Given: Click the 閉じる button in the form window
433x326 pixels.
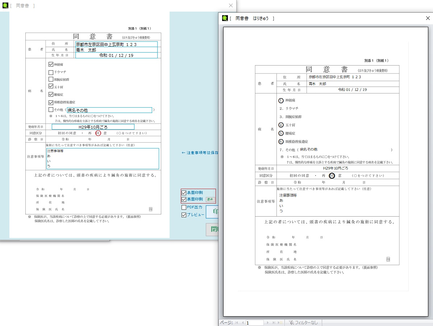Looking at the screenshot, I should coord(212,229).
